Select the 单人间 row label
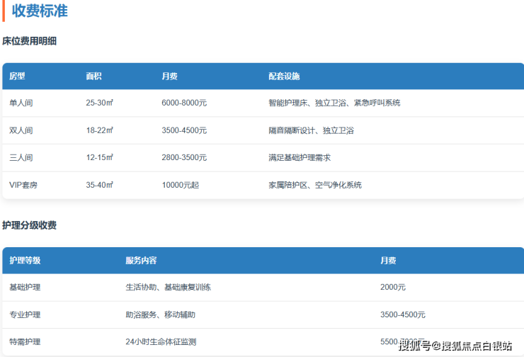Viewport: 524px width, 357px height. click(21, 103)
